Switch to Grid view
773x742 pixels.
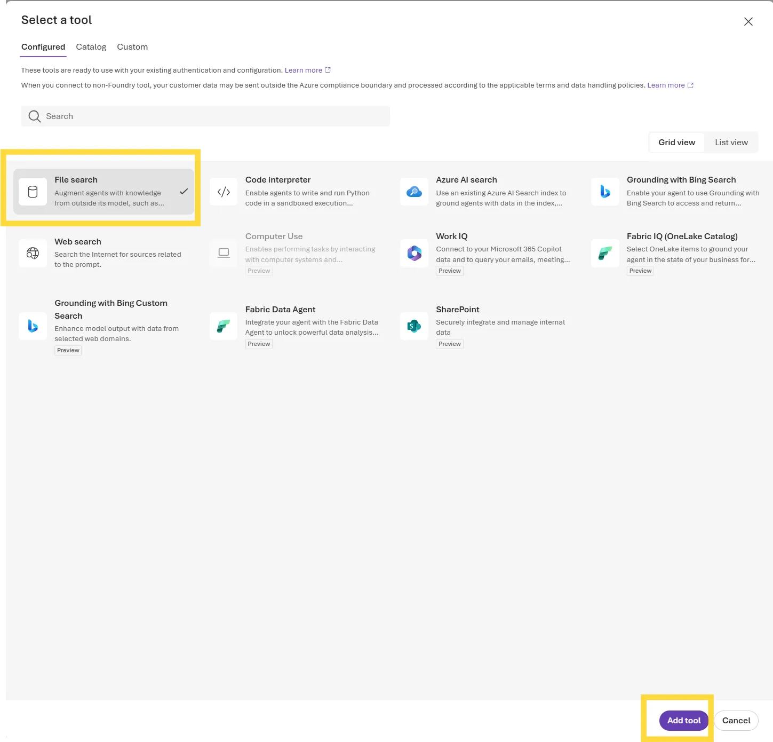676,143
